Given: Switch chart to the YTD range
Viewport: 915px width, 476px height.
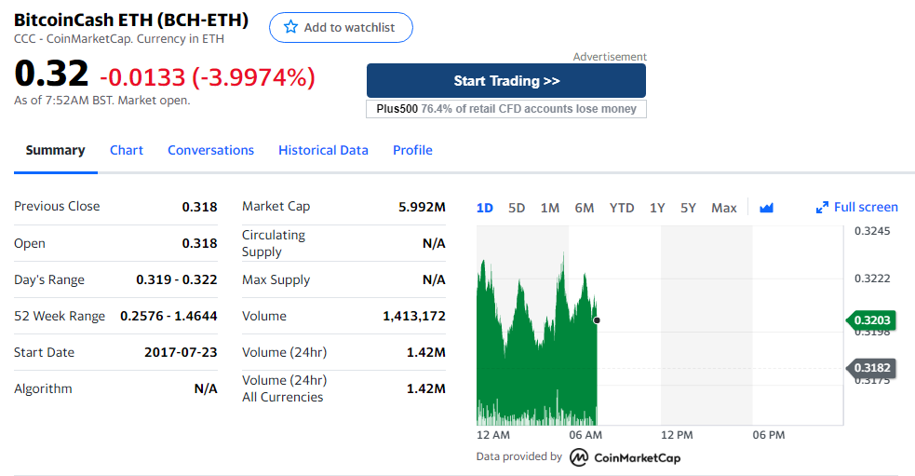Looking at the screenshot, I should [622, 208].
